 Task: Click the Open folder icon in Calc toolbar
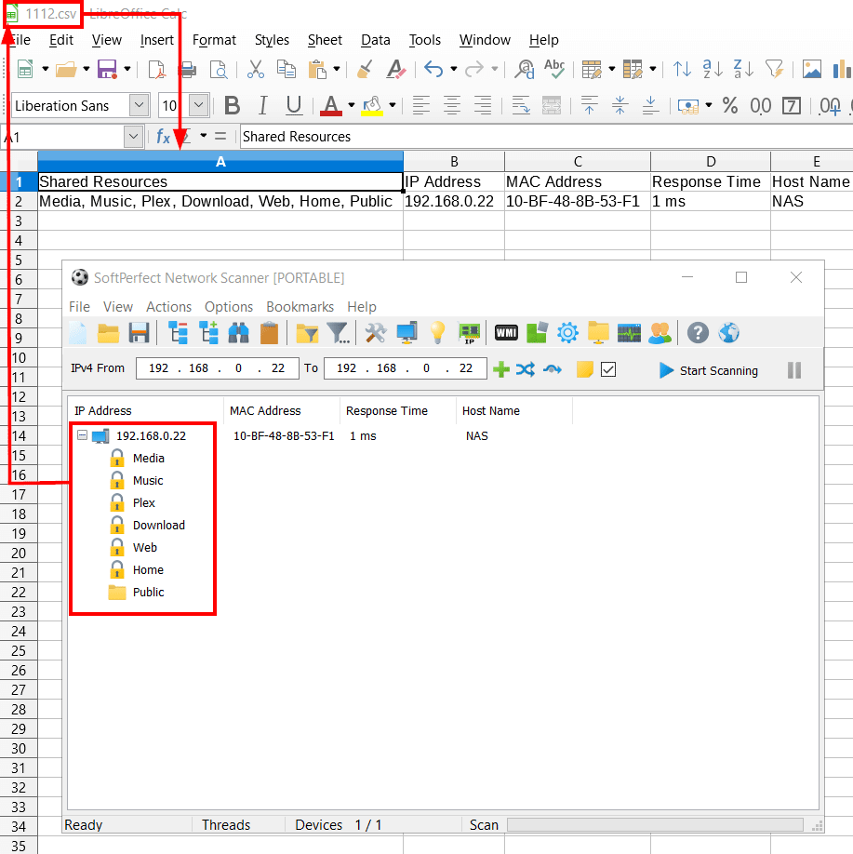[x=66, y=69]
